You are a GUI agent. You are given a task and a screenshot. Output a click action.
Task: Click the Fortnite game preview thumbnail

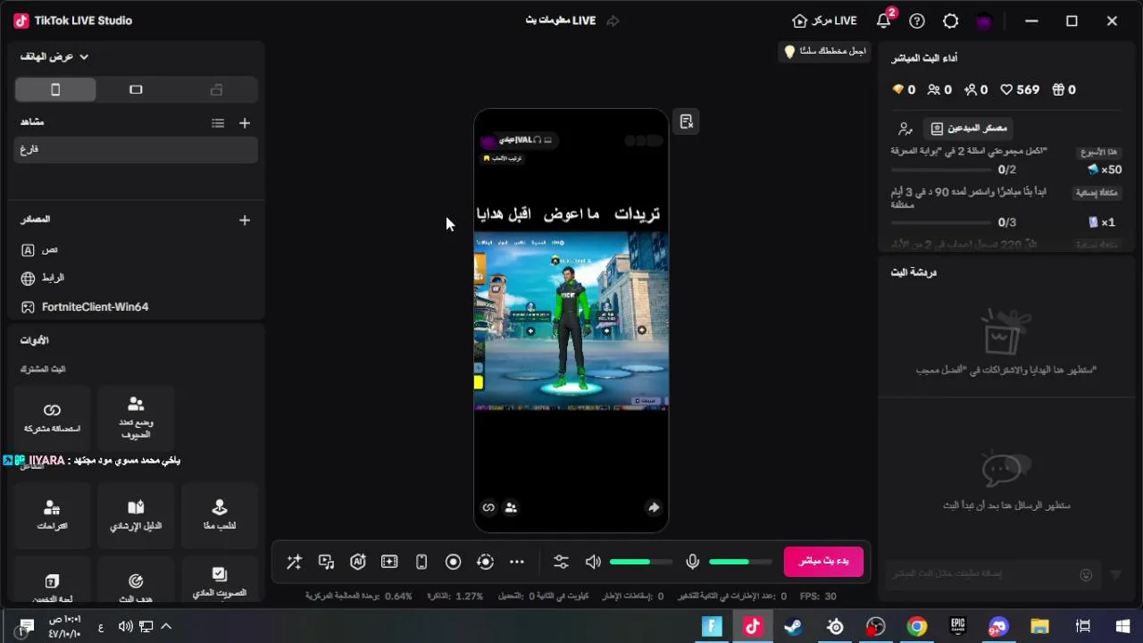pyautogui.click(x=571, y=321)
